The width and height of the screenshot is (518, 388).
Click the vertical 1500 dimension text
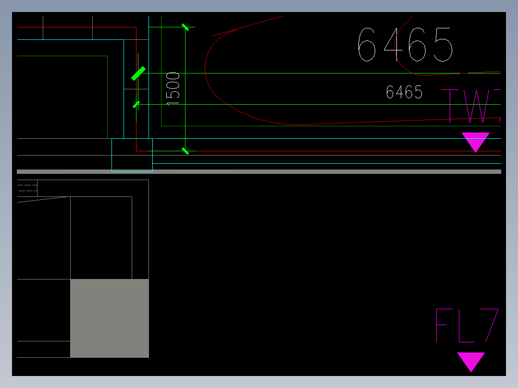click(173, 89)
